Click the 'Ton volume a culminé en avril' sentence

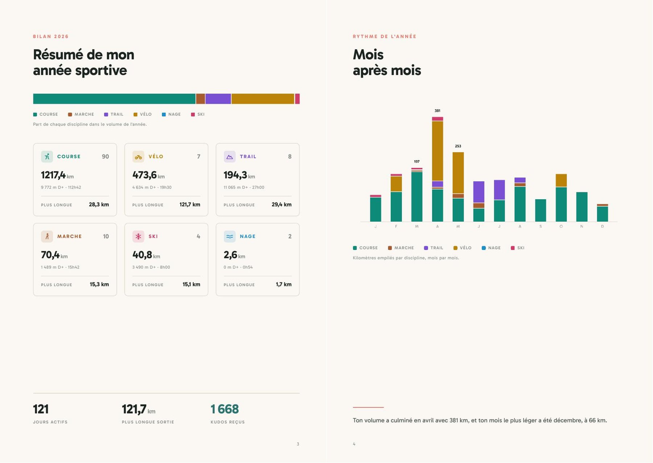pyautogui.click(x=480, y=421)
